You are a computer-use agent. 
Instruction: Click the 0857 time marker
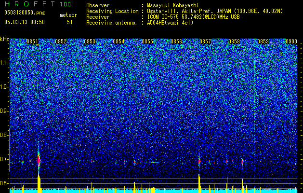click(205, 41)
